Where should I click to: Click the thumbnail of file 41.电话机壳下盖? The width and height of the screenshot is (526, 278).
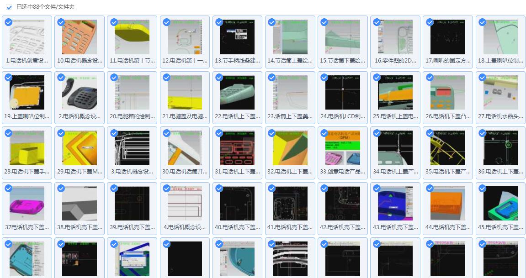coord(290,203)
